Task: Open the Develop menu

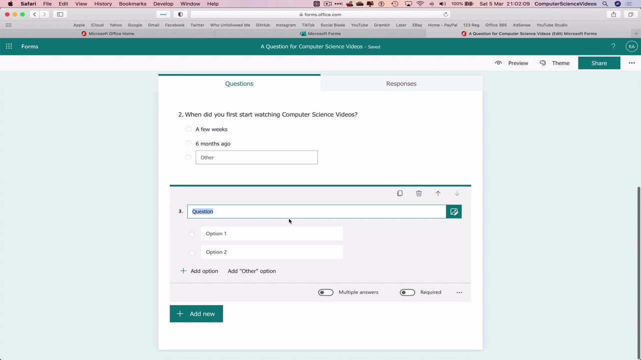Action: 163,4
